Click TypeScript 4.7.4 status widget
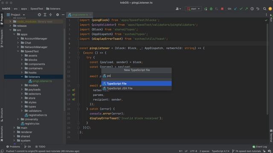 tap(221, 151)
